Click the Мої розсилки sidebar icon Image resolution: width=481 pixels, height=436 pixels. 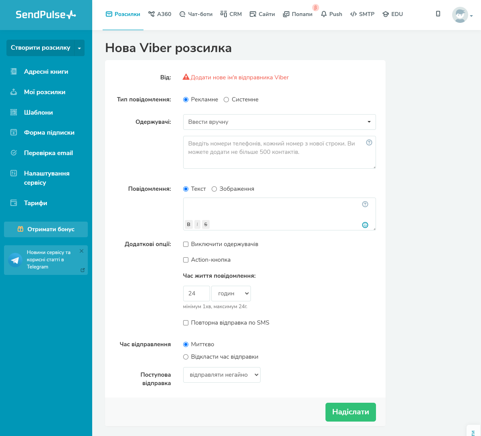(14, 92)
